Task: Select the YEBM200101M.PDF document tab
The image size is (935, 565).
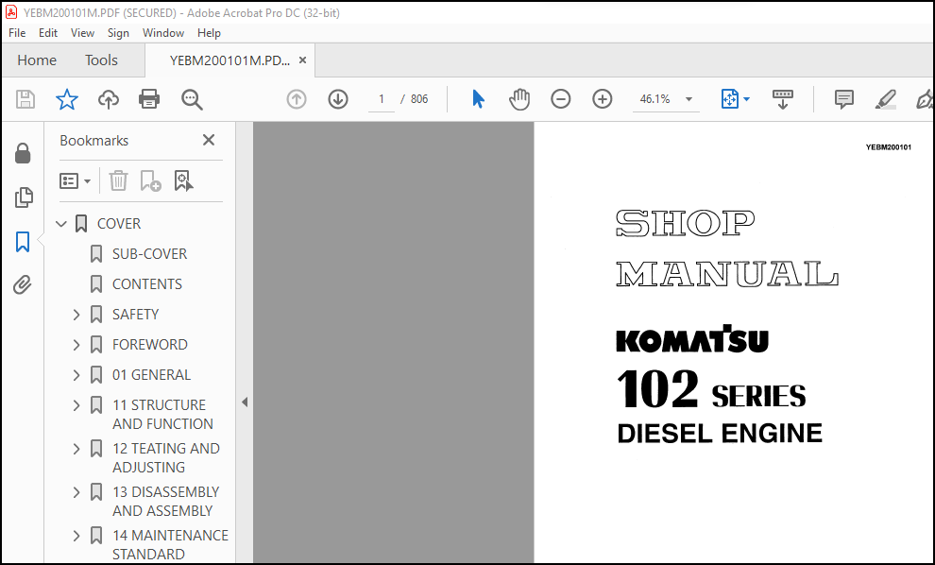Action: click(229, 60)
